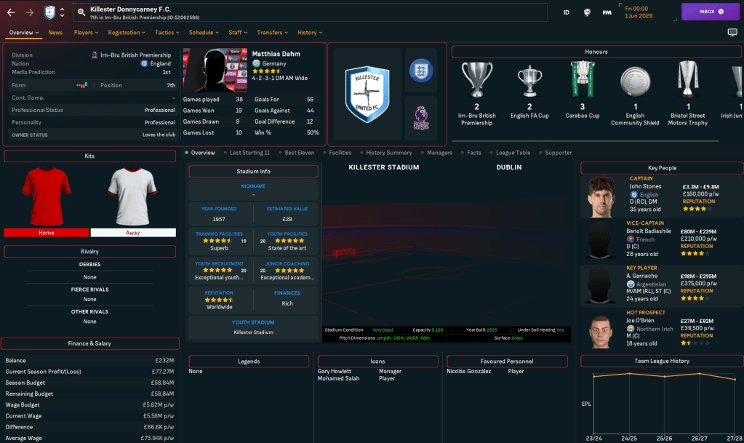744x443 pixels.
Task: Click the red Home kit label
Action: point(47,233)
